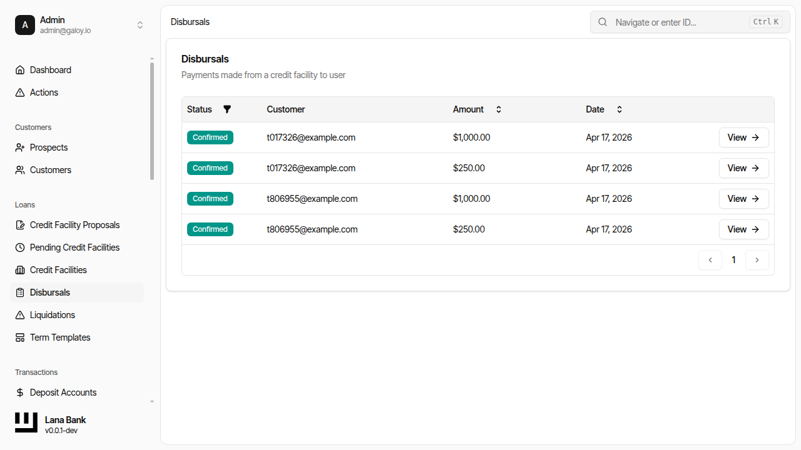Click the Pending Credit Facilities clock icon
This screenshot has height=450, width=801.
pyautogui.click(x=20, y=247)
